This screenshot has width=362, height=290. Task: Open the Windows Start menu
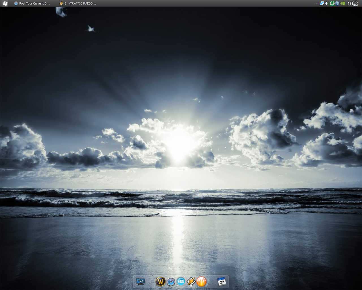5,3
